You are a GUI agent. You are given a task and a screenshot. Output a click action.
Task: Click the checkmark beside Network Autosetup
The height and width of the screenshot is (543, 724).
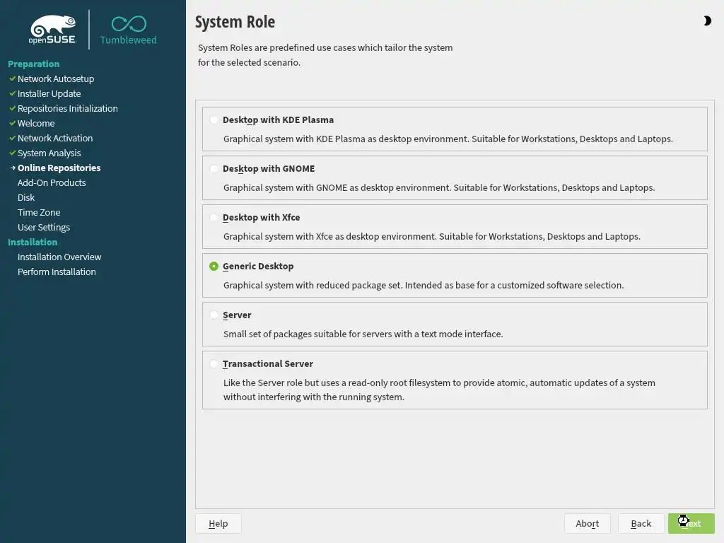tap(12, 78)
